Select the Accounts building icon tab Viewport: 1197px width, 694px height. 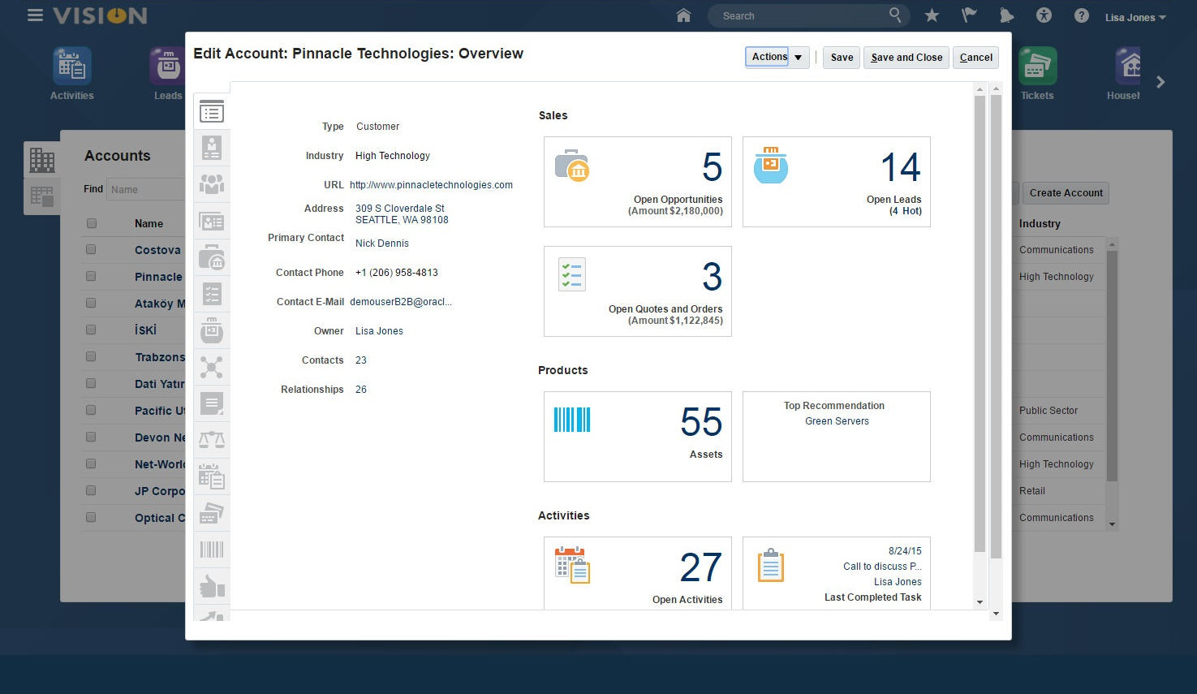click(x=41, y=159)
